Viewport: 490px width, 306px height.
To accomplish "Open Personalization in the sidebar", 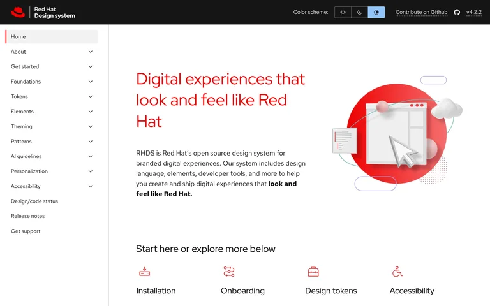I will point(29,171).
